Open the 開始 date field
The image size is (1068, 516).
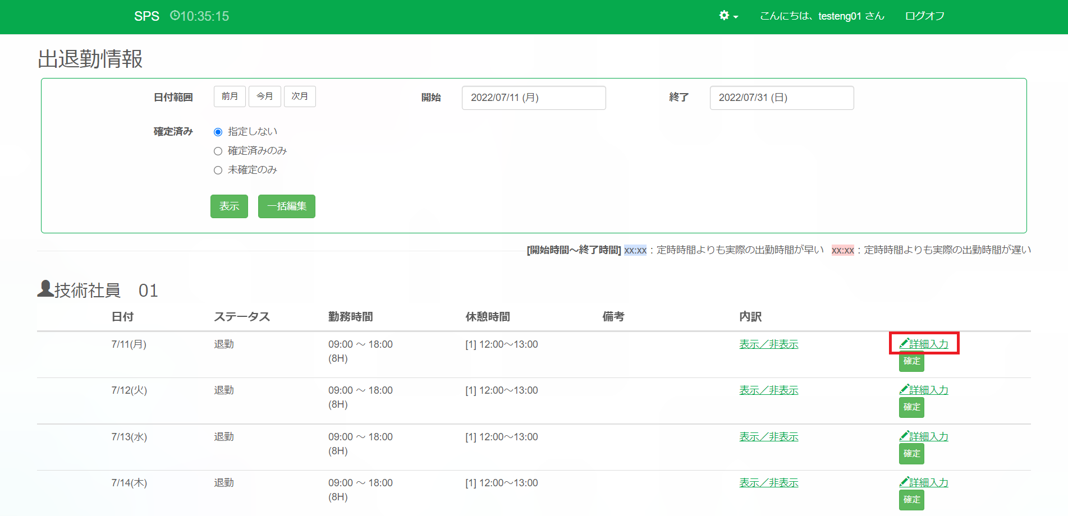[x=533, y=98]
